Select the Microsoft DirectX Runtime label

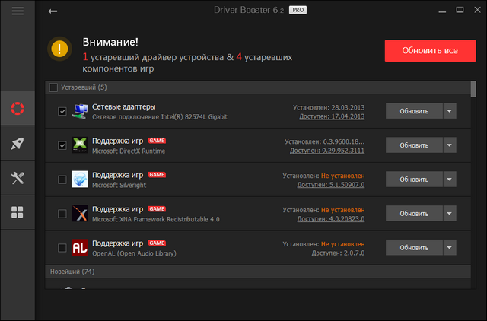point(129,151)
